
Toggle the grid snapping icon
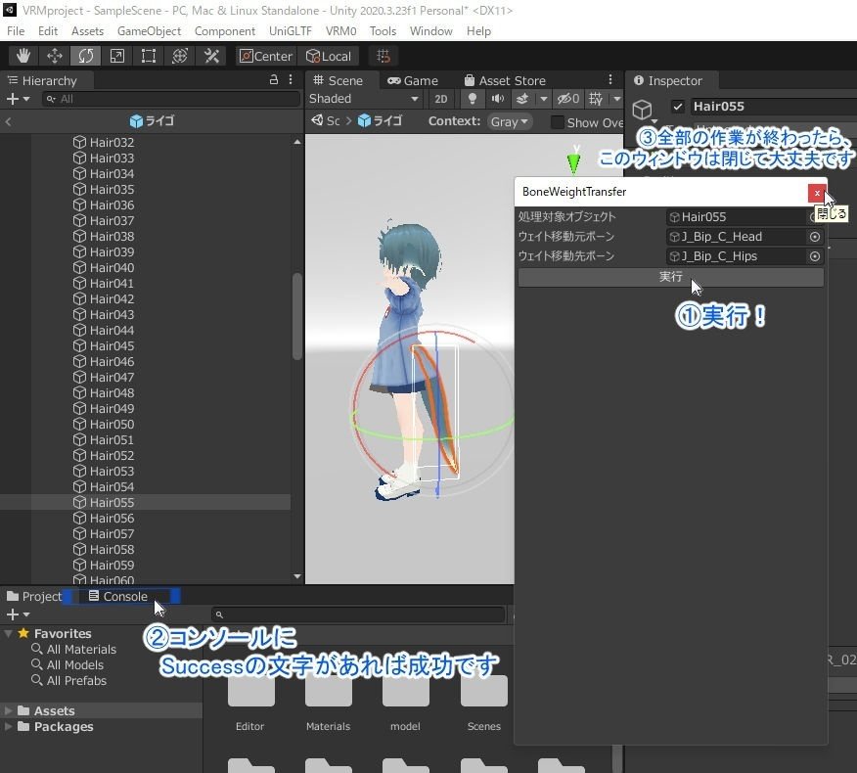pyautogui.click(x=383, y=56)
